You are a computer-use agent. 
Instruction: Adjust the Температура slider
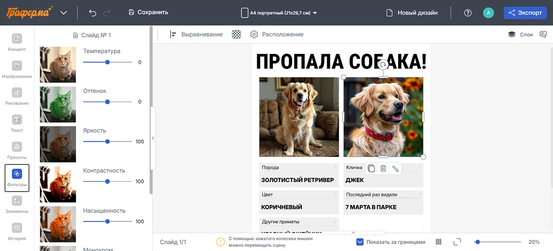click(107, 62)
